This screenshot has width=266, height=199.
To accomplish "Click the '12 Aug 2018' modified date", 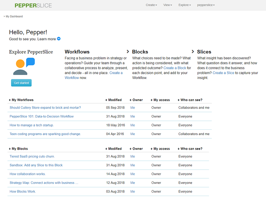I will coord(115,183).
